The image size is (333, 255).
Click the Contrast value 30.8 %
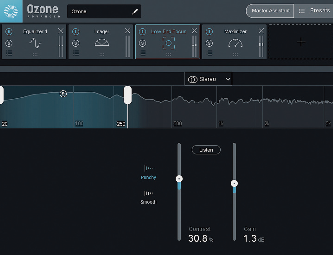point(201,238)
